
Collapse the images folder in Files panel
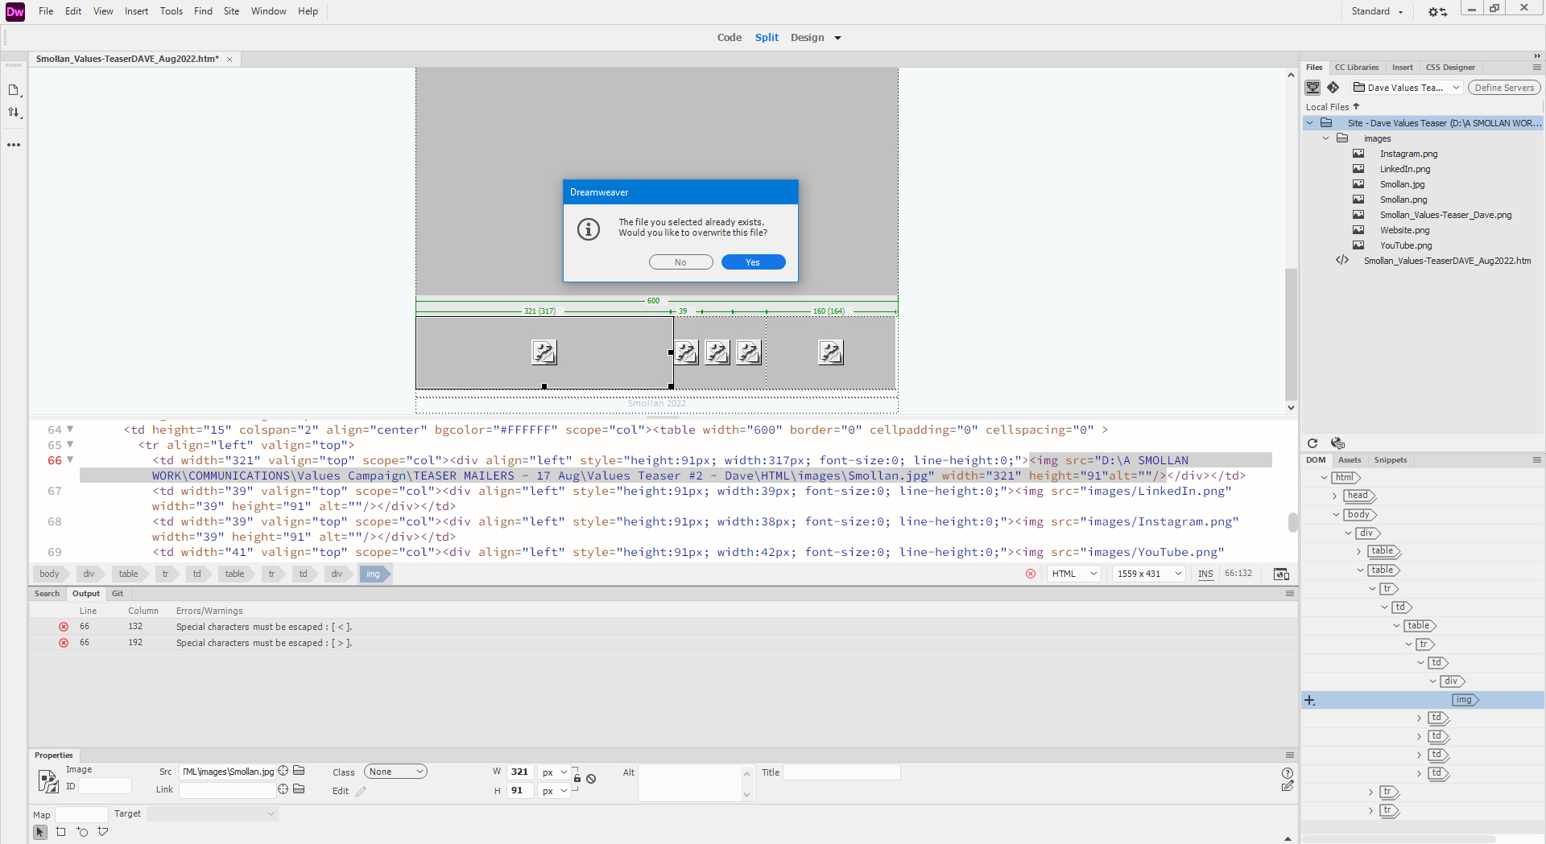click(x=1326, y=138)
